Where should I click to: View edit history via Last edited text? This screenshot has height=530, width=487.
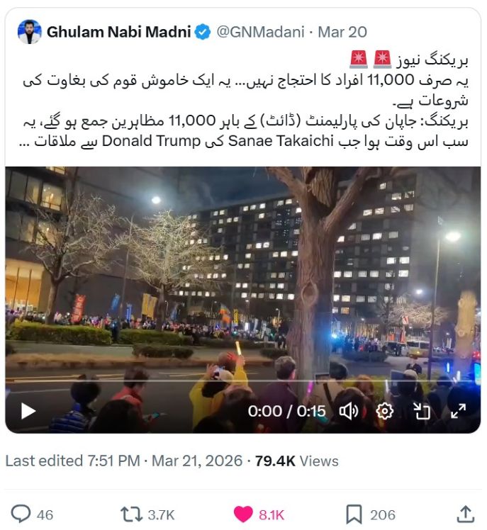pos(73,461)
